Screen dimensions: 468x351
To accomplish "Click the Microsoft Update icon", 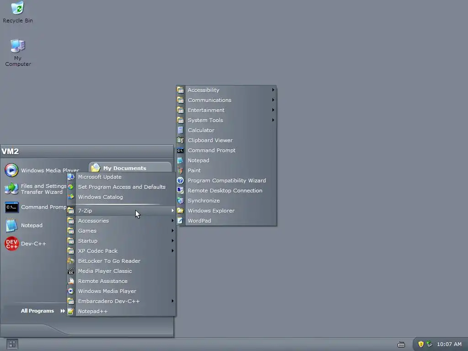I will pos(71,177).
